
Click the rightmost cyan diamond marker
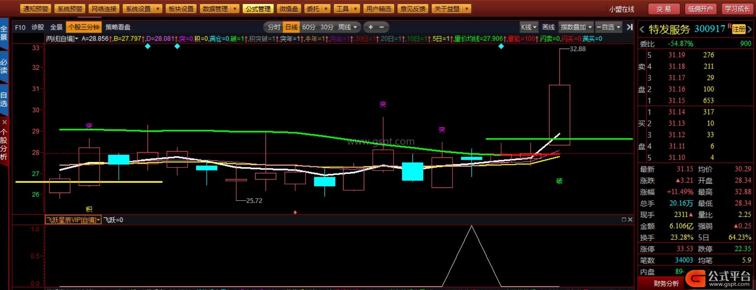501,46
